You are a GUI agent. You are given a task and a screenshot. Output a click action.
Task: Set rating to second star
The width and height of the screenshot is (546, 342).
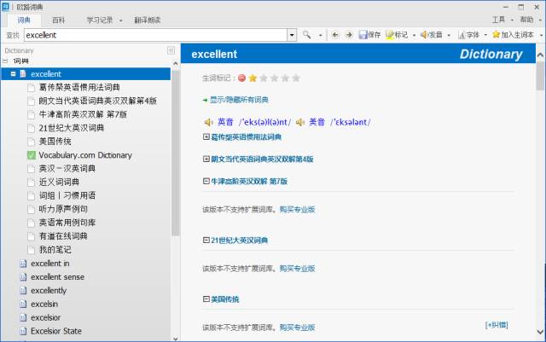pos(264,78)
